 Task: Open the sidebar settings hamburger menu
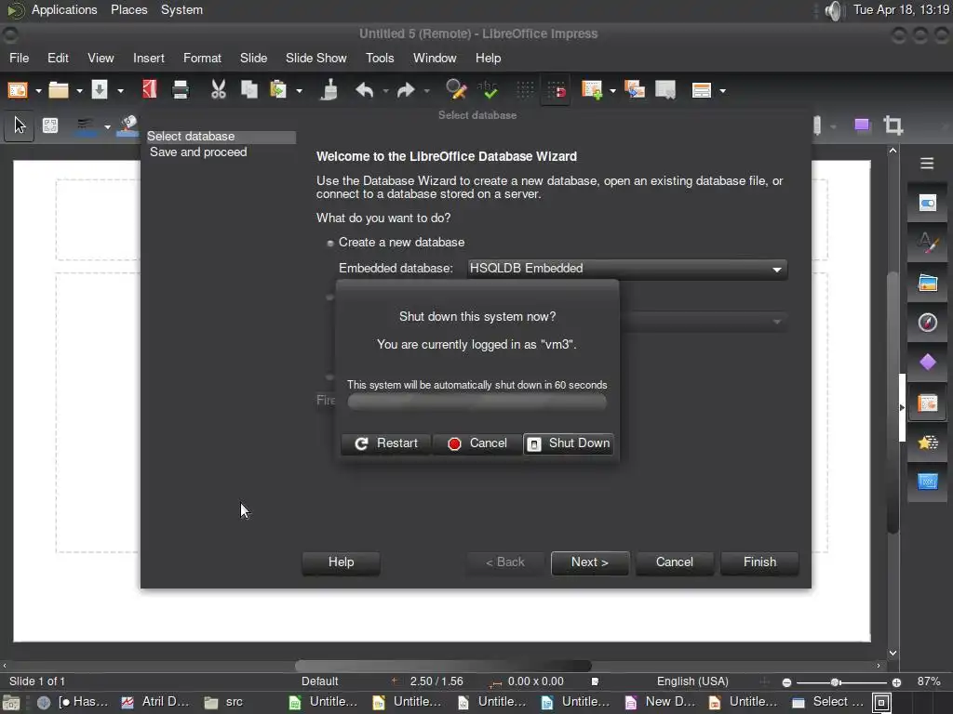[x=927, y=164]
